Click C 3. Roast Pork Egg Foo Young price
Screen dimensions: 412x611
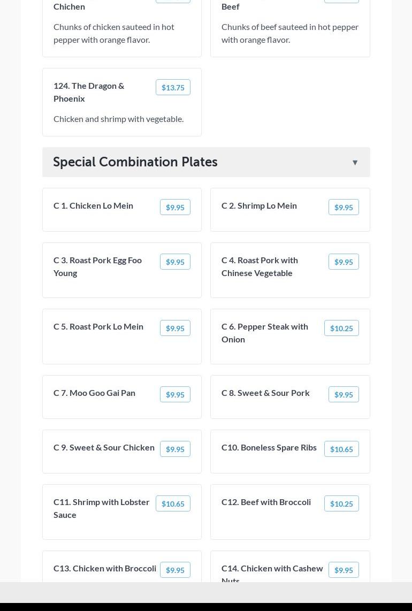click(175, 262)
